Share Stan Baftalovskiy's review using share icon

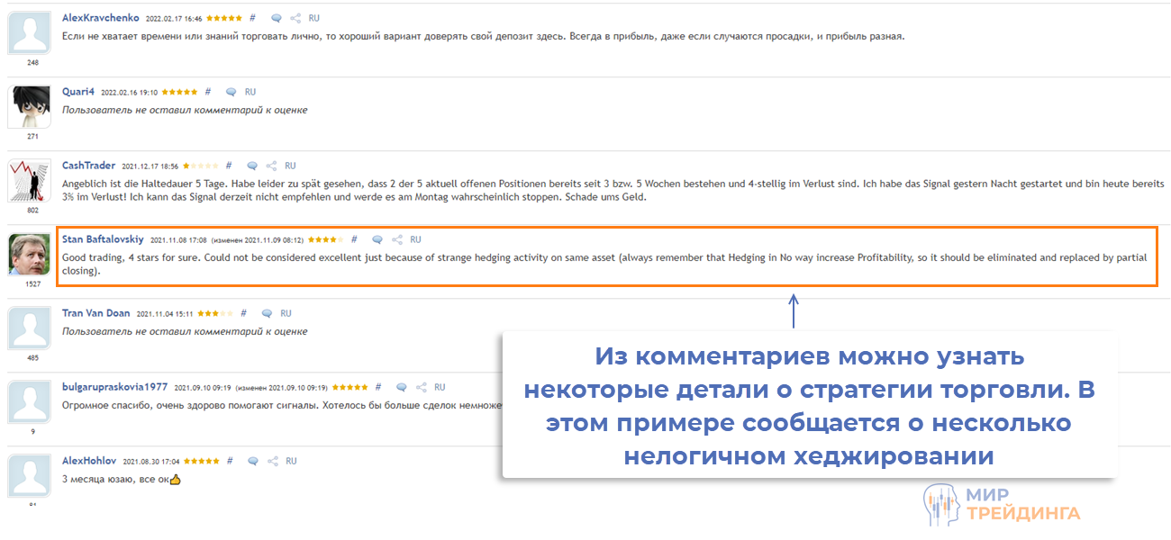coord(396,240)
